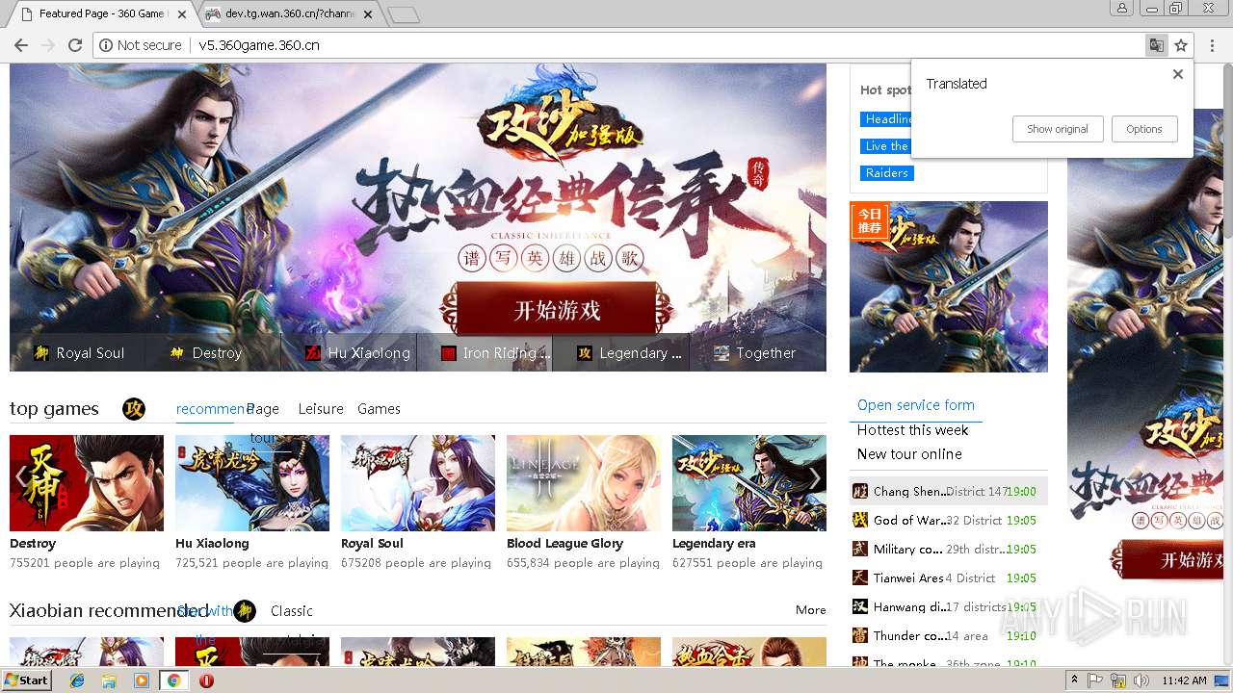
Task: Open the Games tab in top games
Action: tap(379, 409)
